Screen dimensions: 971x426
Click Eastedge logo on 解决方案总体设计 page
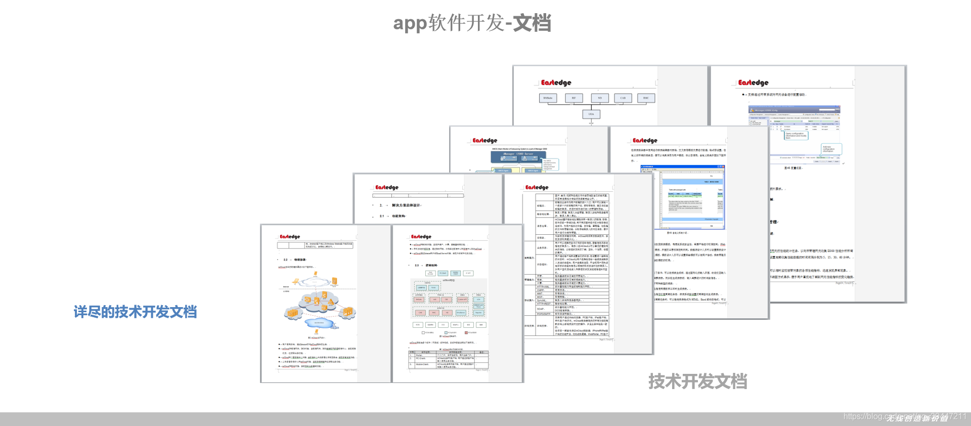(x=387, y=187)
